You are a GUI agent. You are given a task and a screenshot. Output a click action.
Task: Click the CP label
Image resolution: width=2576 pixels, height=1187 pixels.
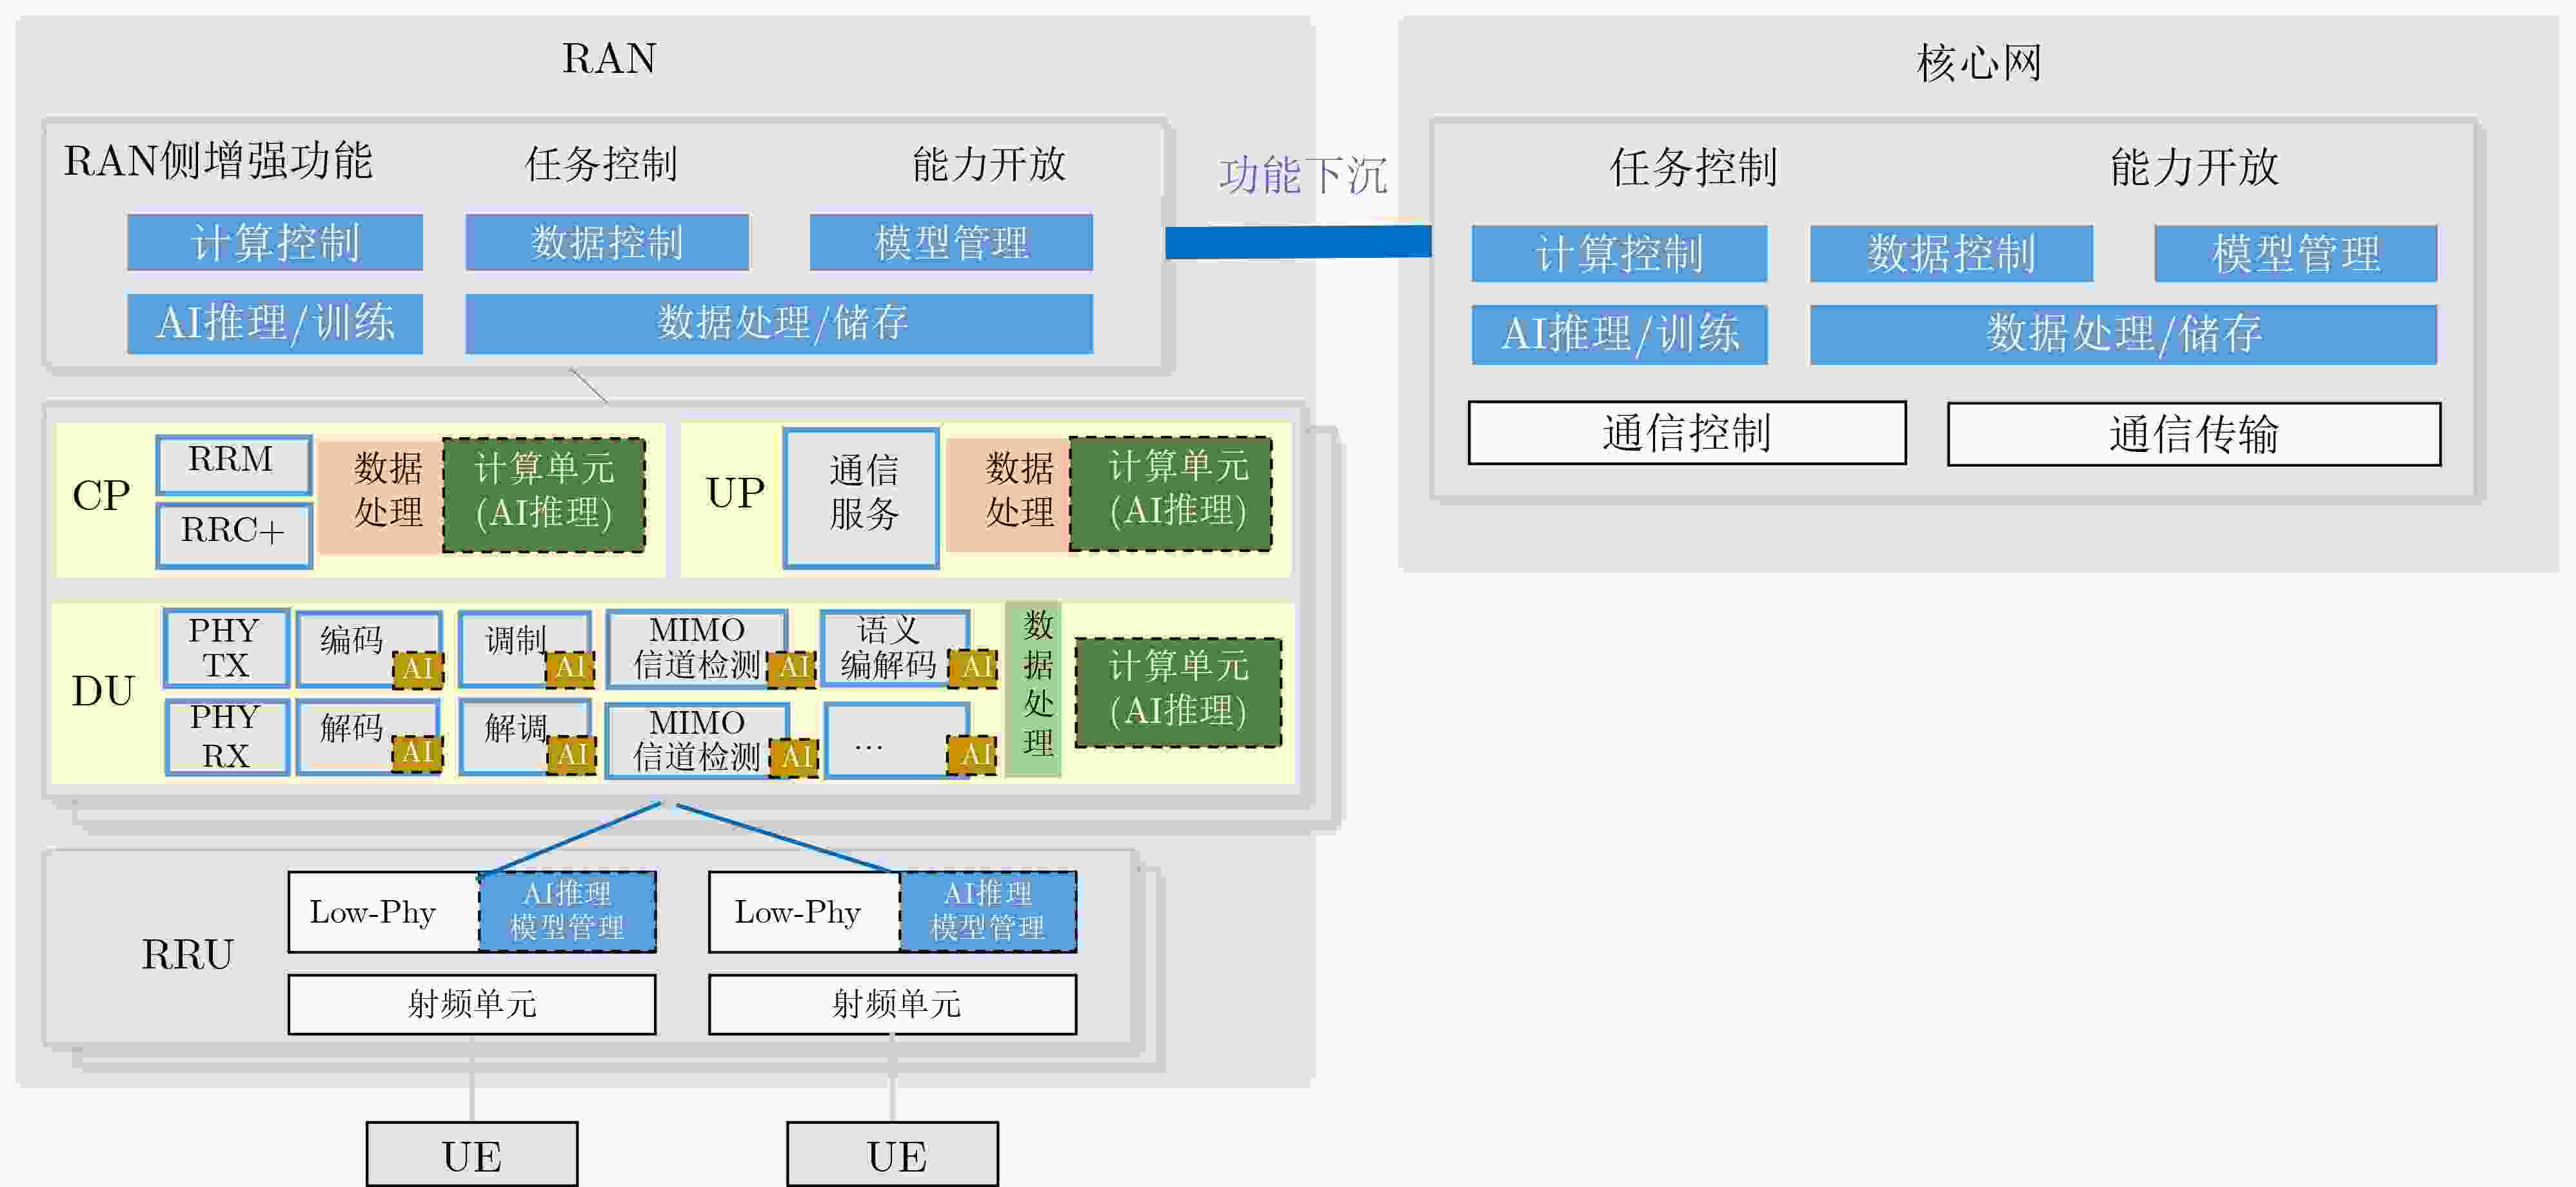point(101,496)
